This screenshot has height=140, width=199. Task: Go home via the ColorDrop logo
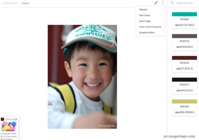click(10, 3)
